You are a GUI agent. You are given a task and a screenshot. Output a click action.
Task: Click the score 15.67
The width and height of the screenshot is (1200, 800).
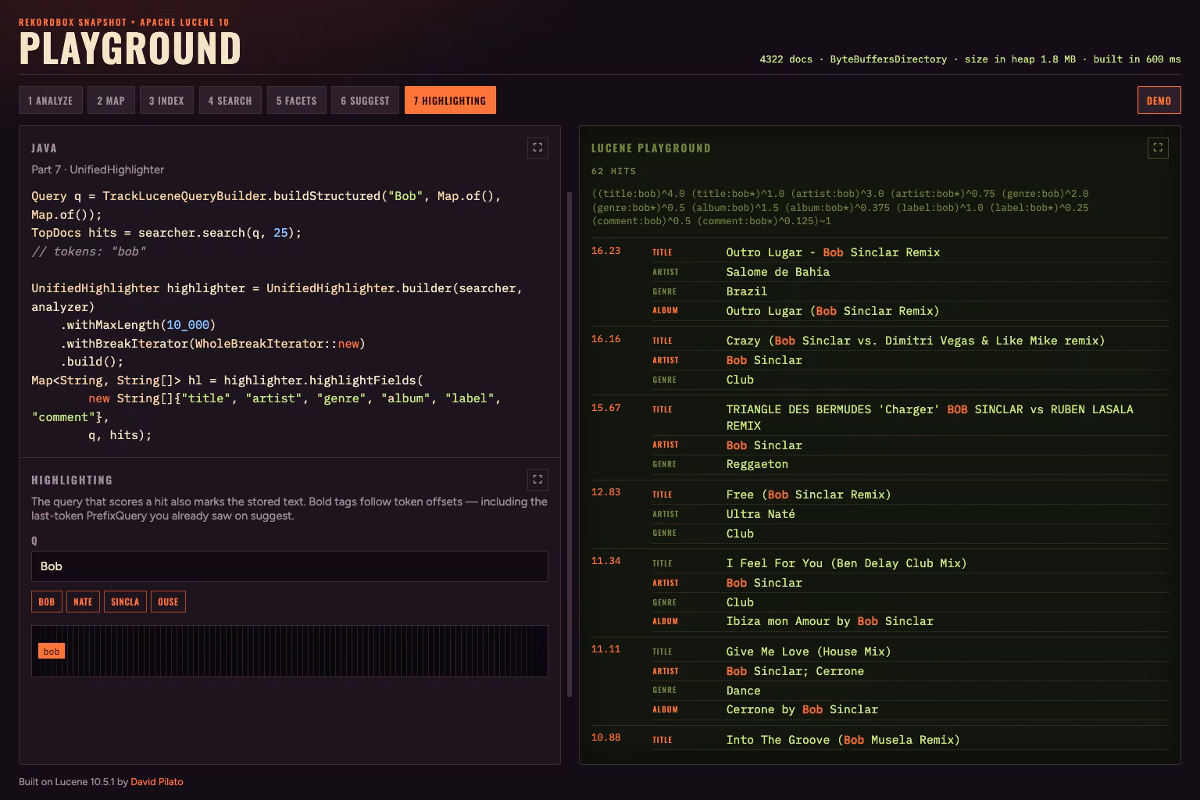tap(606, 408)
